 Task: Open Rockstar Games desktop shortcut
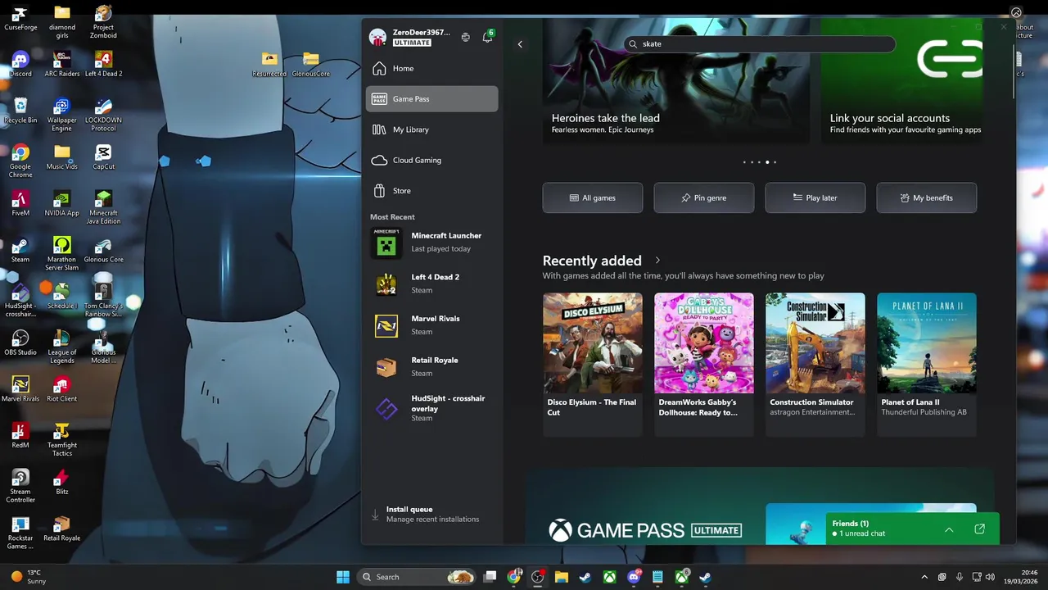(20, 533)
